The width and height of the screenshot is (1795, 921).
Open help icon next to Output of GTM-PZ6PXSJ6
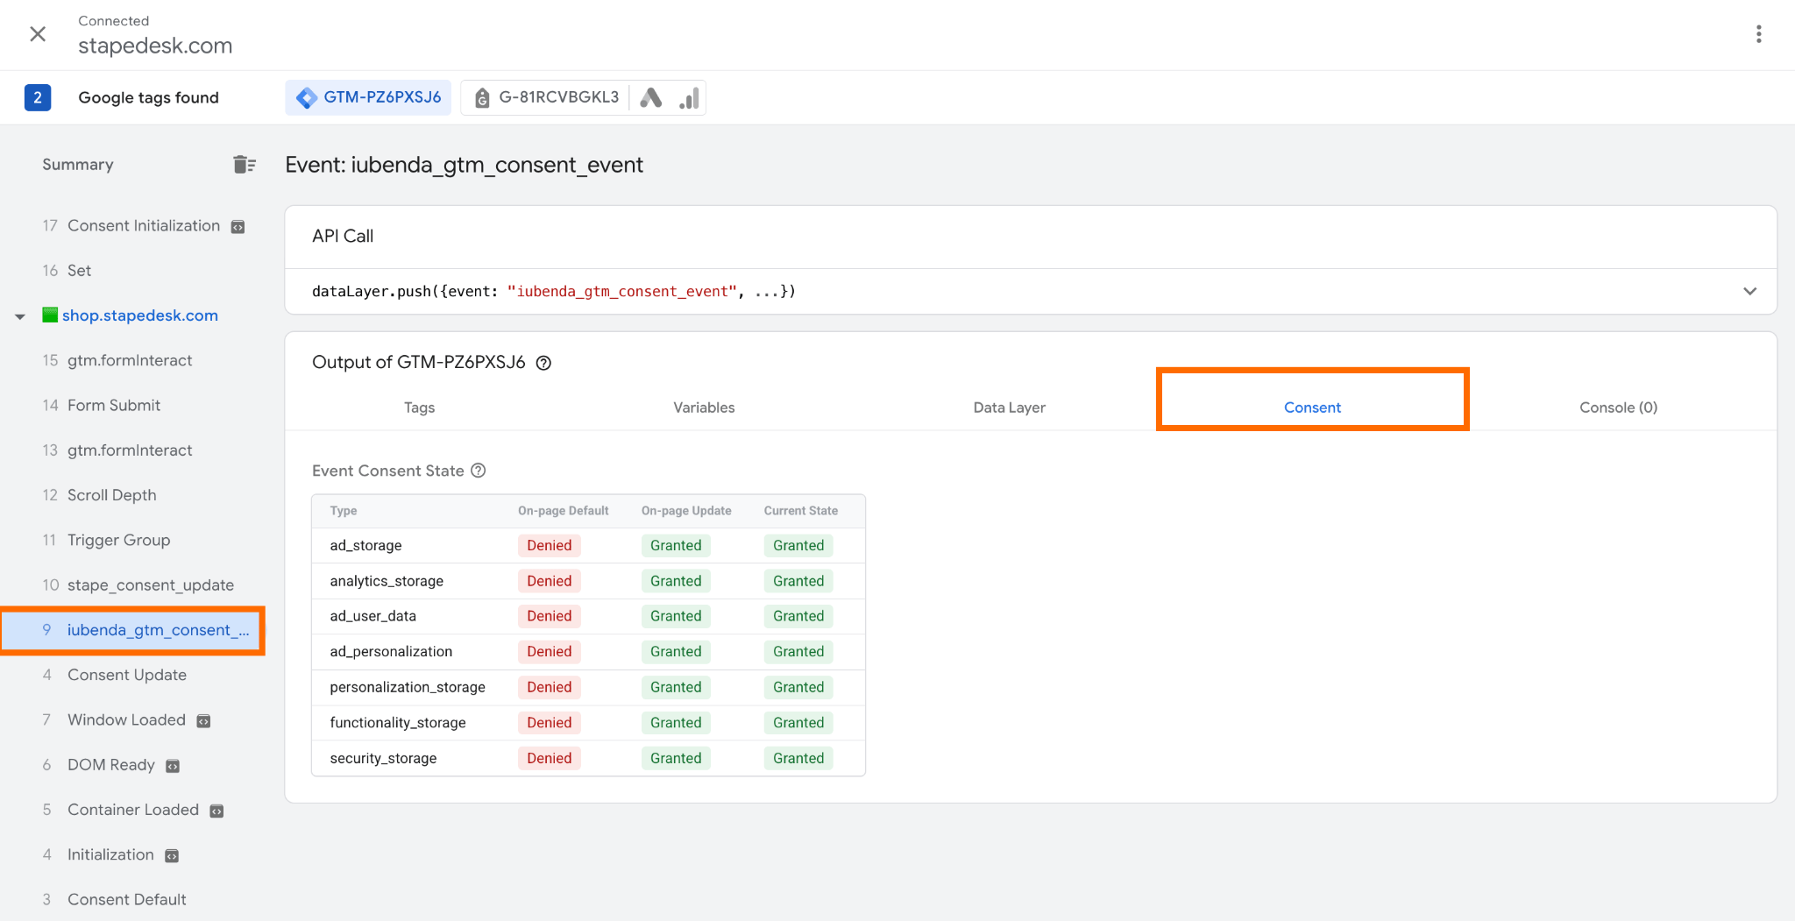click(543, 363)
